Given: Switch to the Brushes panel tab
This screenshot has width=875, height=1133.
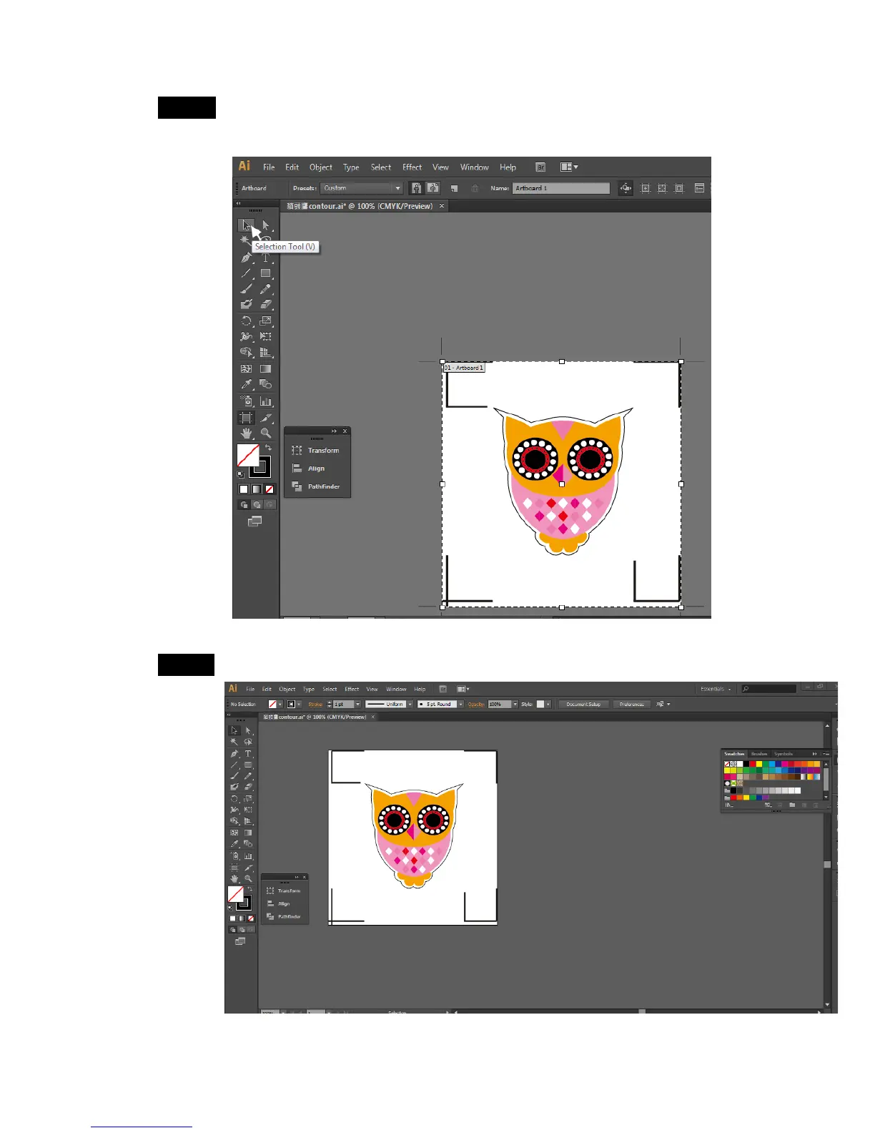Looking at the screenshot, I should [x=759, y=754].
